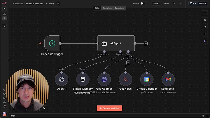Toggle the Inactive workflow switch
210x118 pixels.
click(x=143, y=4)
